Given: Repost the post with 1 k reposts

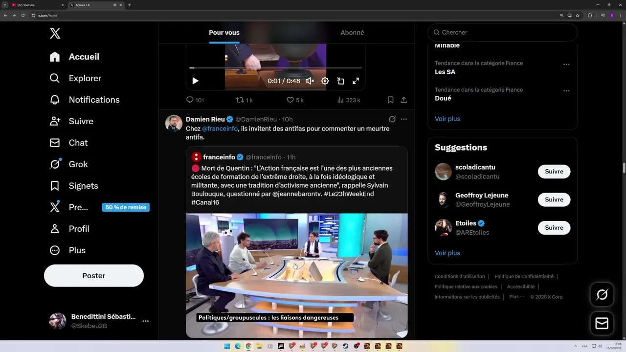Looking at the screenshot, I should pyautogui.click(x=244, y=100).
